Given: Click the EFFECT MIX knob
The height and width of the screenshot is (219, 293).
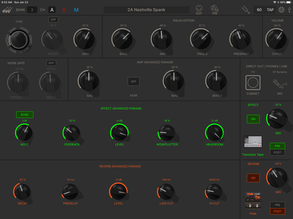Looking at the screenshot, I should coord(277,118).
